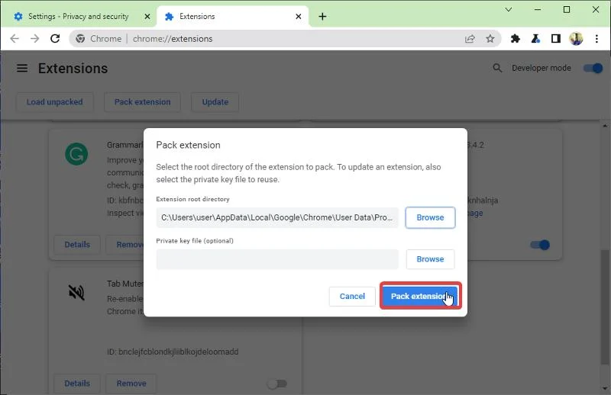Image resolution: width=611 pixels, height=395 pixels.
Task: Minimize the Chrome window
Action: [538, 9]
